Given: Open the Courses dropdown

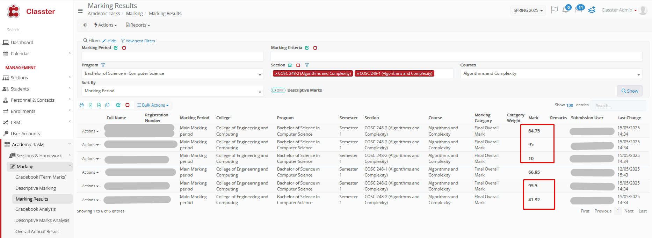Looking at the screenshot, I should point(551,74).
